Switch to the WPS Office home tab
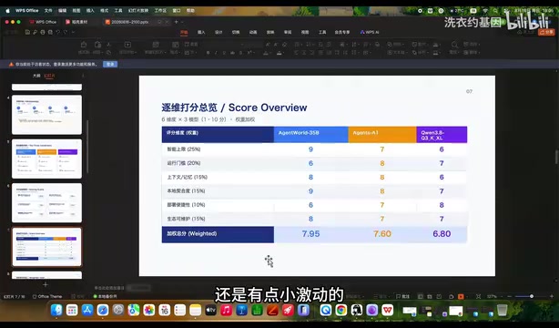The height and width of the screenshot is (328, 559). [43, 22]
